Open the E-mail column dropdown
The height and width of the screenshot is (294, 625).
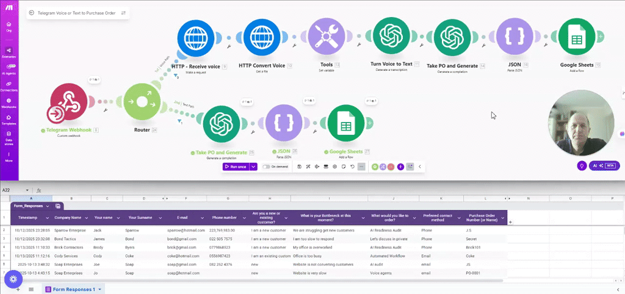click(x=202, y=218)
